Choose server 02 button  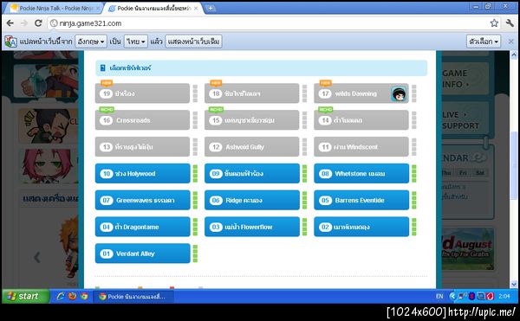click(361, 227)
